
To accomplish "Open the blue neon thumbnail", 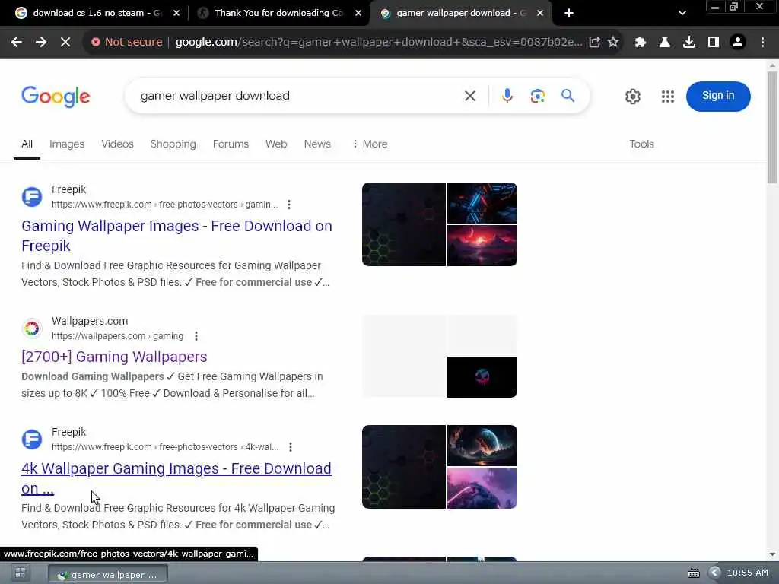I will click(482, 203).
